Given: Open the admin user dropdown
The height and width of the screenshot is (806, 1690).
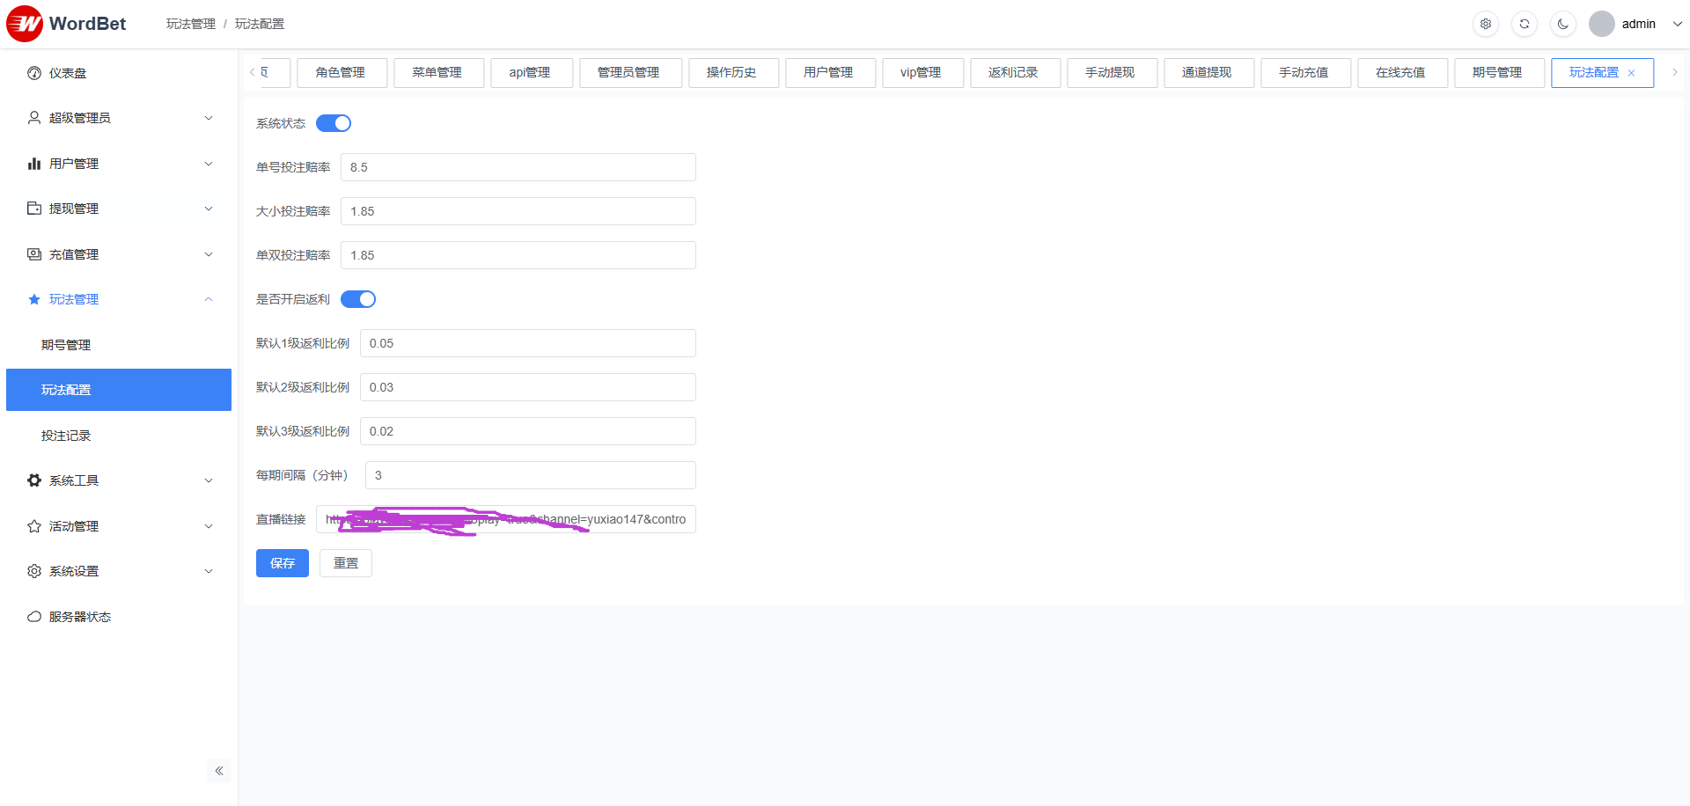Looking at the screenshot, I should point(1637,24).
